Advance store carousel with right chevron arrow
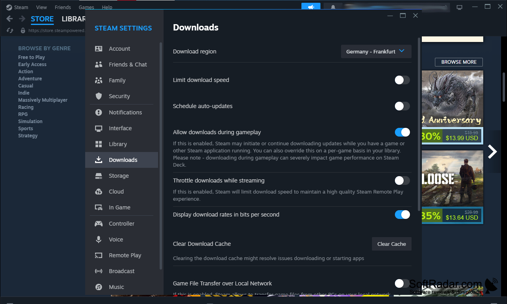Viewport: 507px width, 304px height. (492, 152)
